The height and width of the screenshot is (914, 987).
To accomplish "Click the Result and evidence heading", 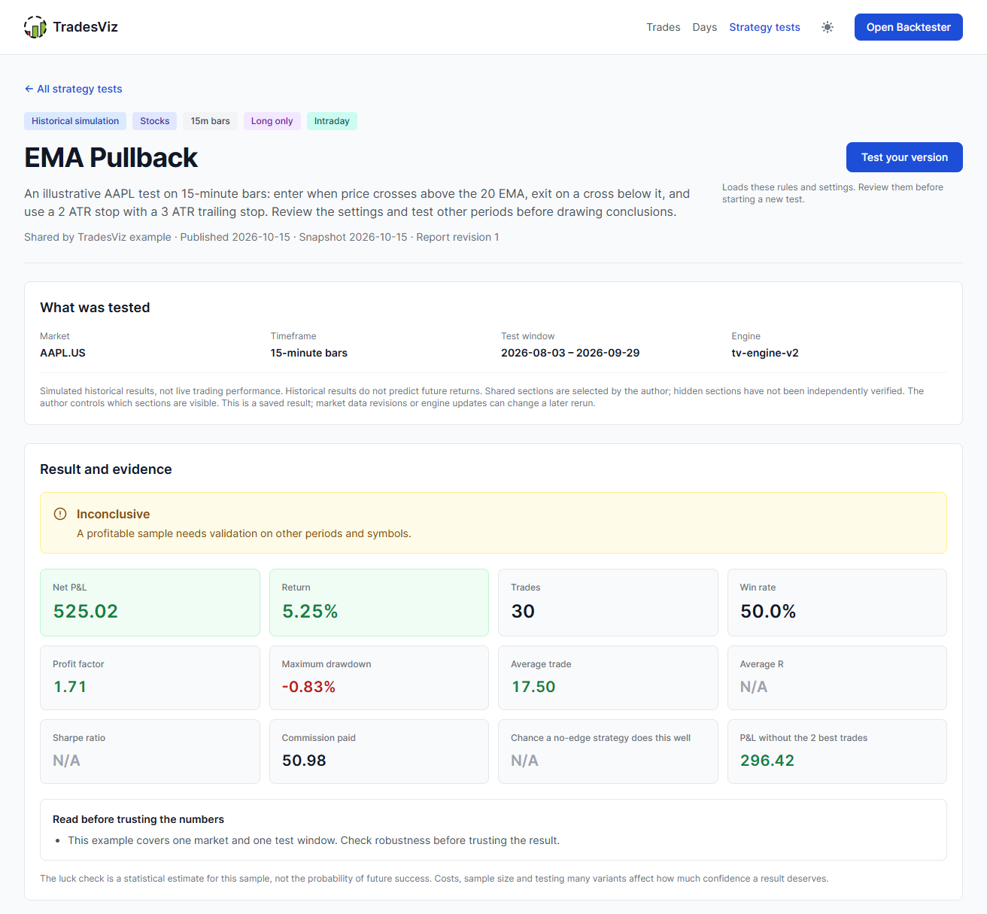I will (106, 469).
